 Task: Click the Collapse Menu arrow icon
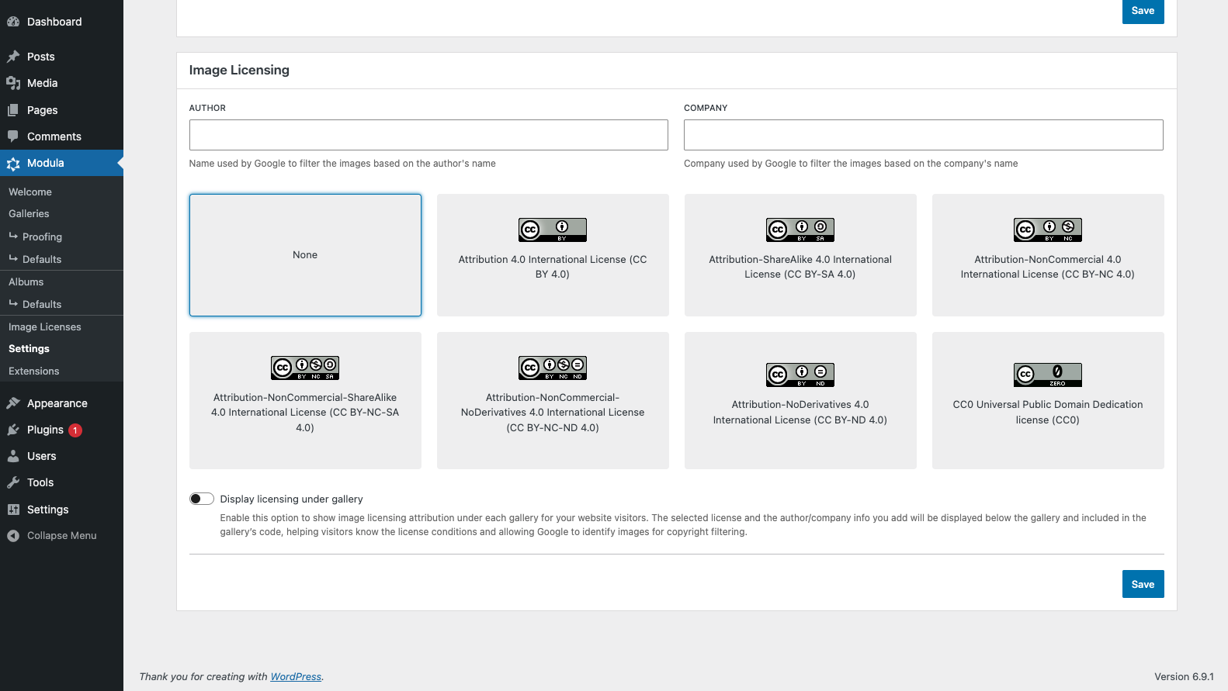(x=13, y=536)
